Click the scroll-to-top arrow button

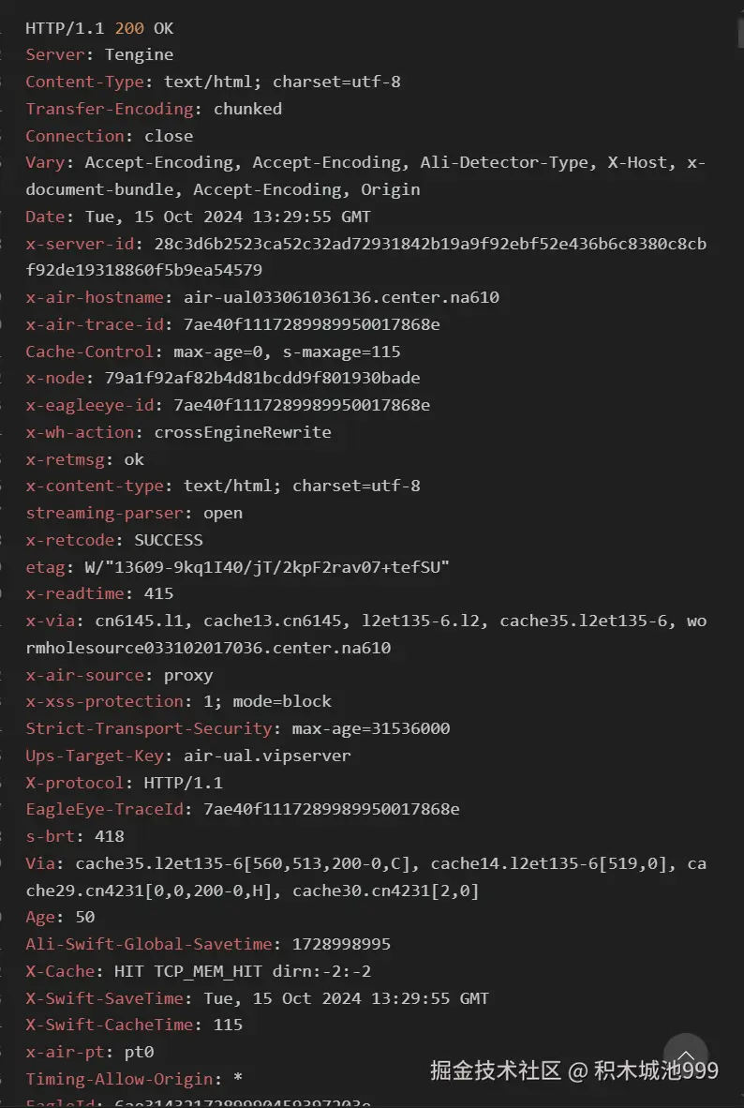(685, 1057)
